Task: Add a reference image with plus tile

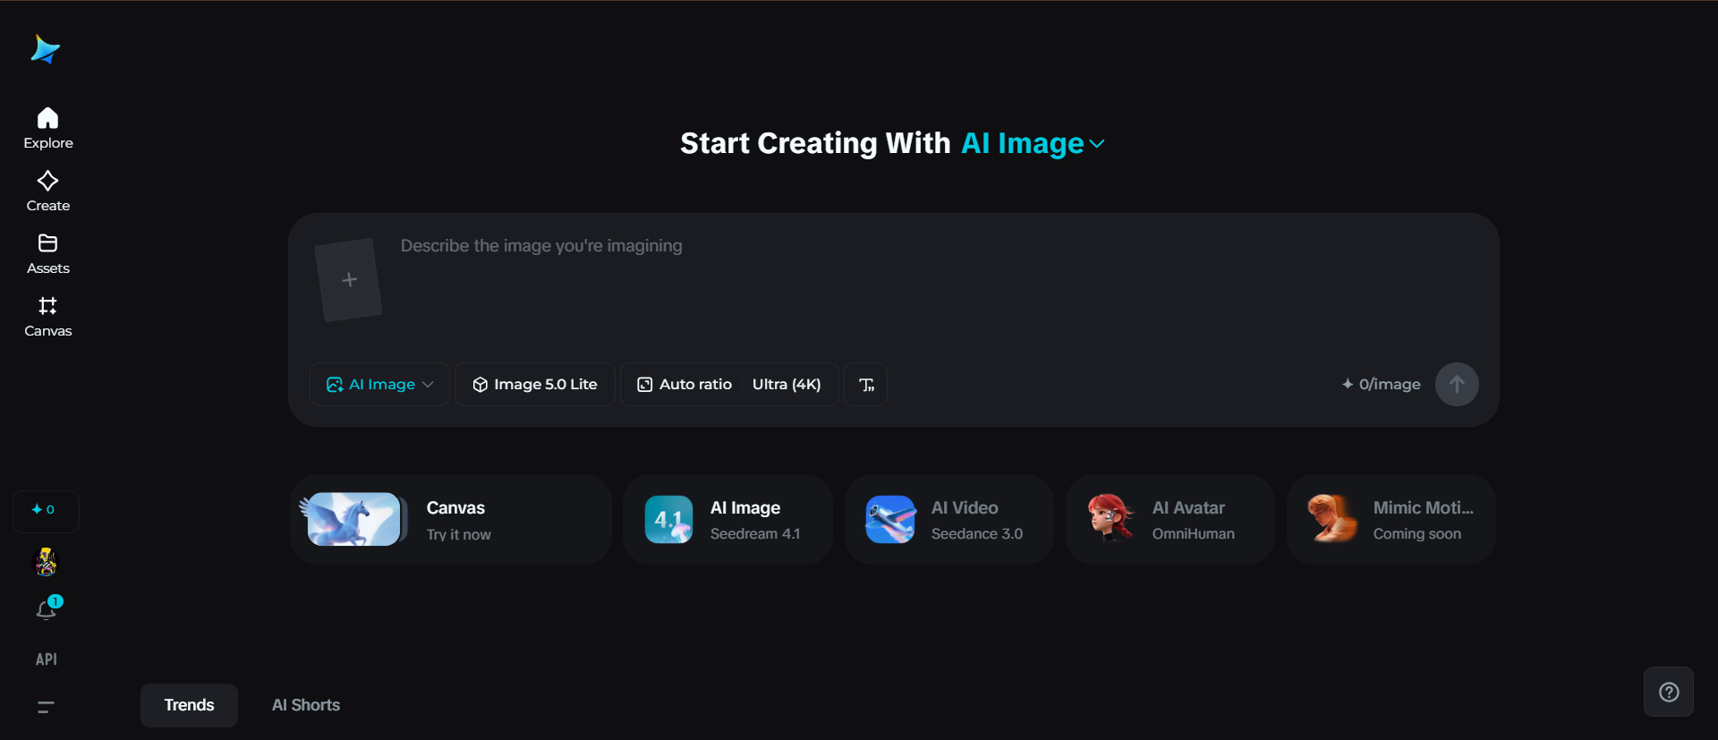Action: tap(349, 280)
